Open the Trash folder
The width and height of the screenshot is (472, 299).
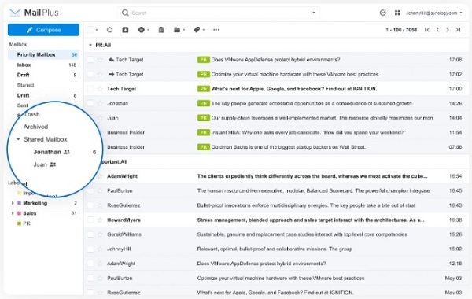31,114
